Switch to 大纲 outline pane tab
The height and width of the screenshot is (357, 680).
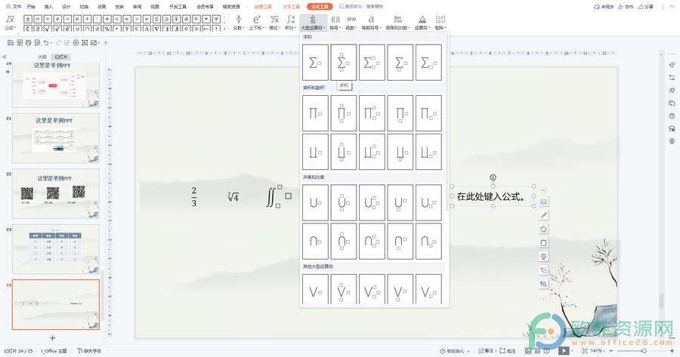click(42, 57)
